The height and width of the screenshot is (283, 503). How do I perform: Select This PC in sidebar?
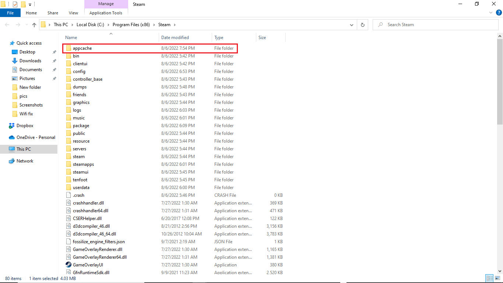click(24, 149)
